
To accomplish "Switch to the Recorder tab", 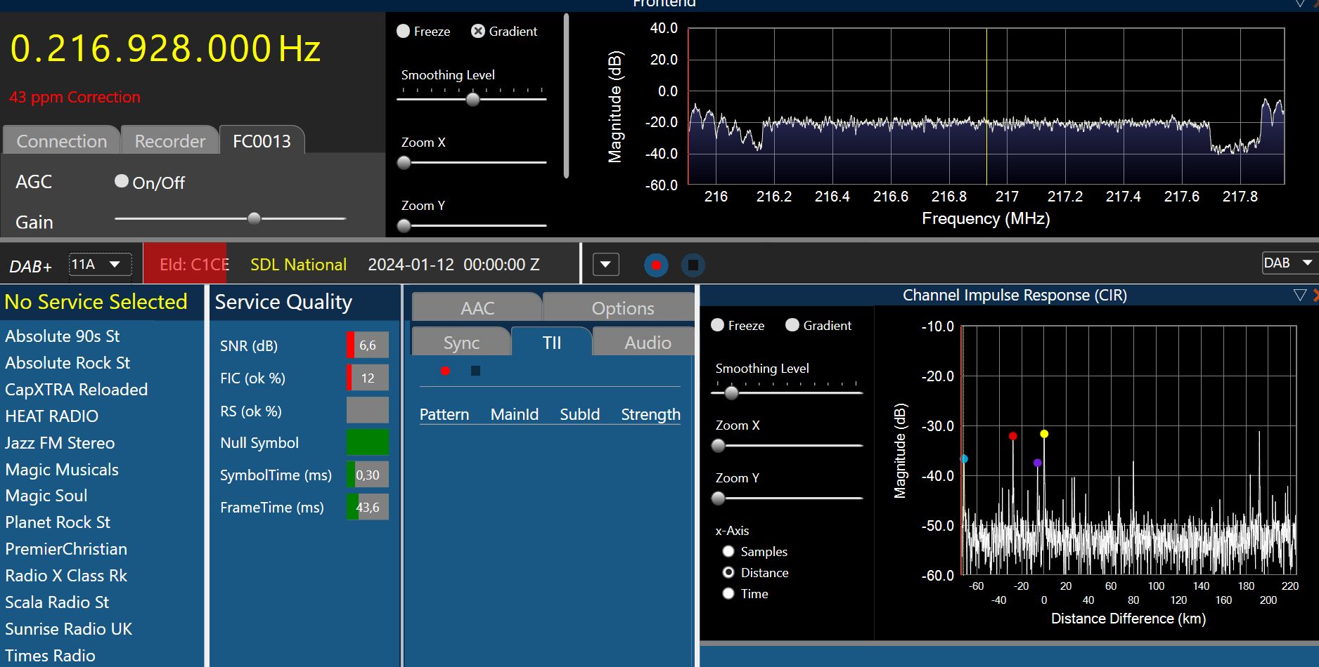I will [169, 141].
